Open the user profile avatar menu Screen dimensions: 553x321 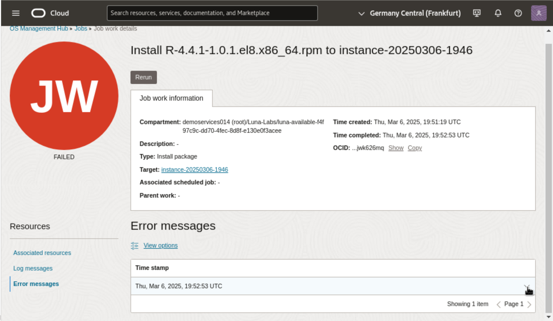tap(539, 13)
